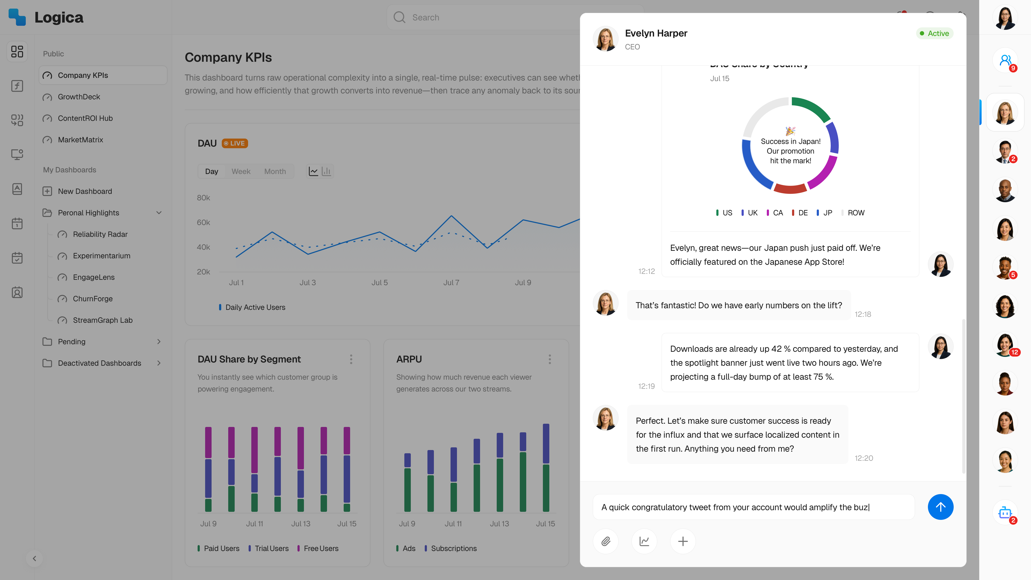Expand the Pending folder

click(159, 342)
